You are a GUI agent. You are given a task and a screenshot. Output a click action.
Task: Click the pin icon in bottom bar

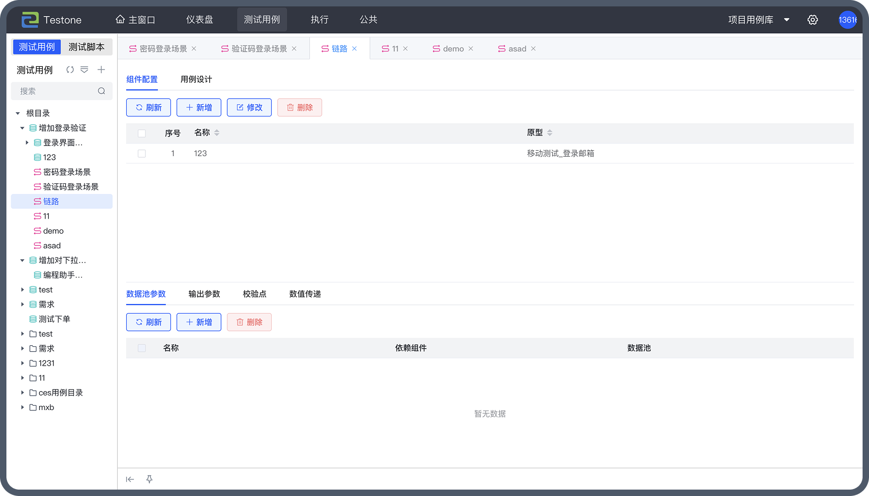[149, 479]
